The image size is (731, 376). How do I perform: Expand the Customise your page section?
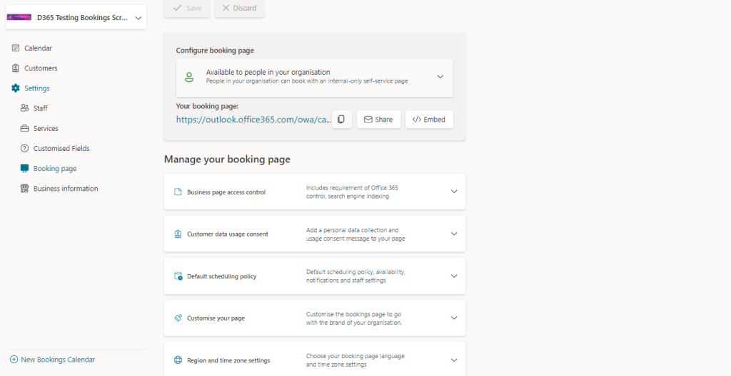click(x=453, y=318)
